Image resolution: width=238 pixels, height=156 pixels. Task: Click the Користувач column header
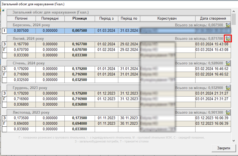pos(167,19)
